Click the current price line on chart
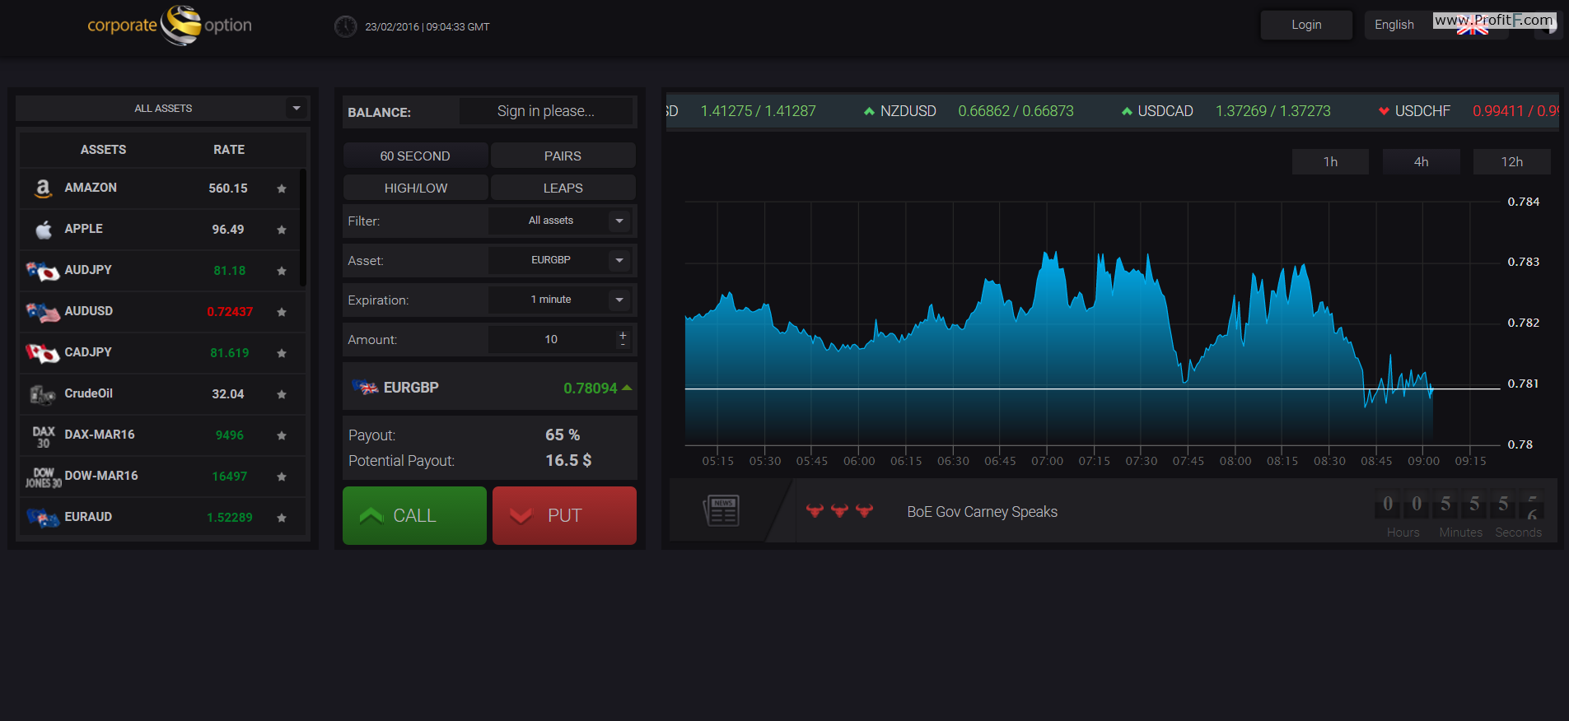The image size is (1569, 721). pyautogui.click(x=1092, y=388)
